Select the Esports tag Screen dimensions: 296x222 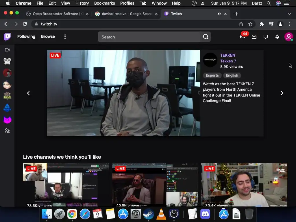(212, 75)
